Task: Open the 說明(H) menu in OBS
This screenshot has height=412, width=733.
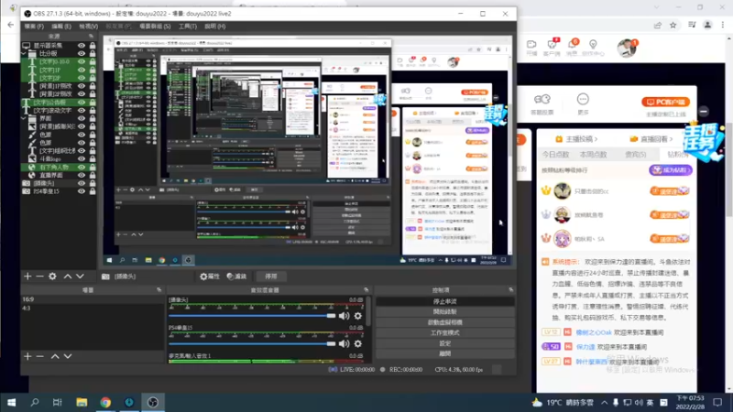Action: pyautogui.click(x=215, y=27)
